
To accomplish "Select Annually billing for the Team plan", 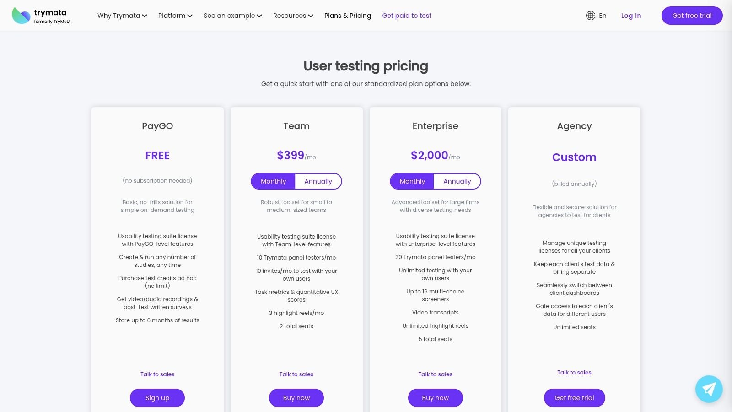I will (x=318, y=181).
